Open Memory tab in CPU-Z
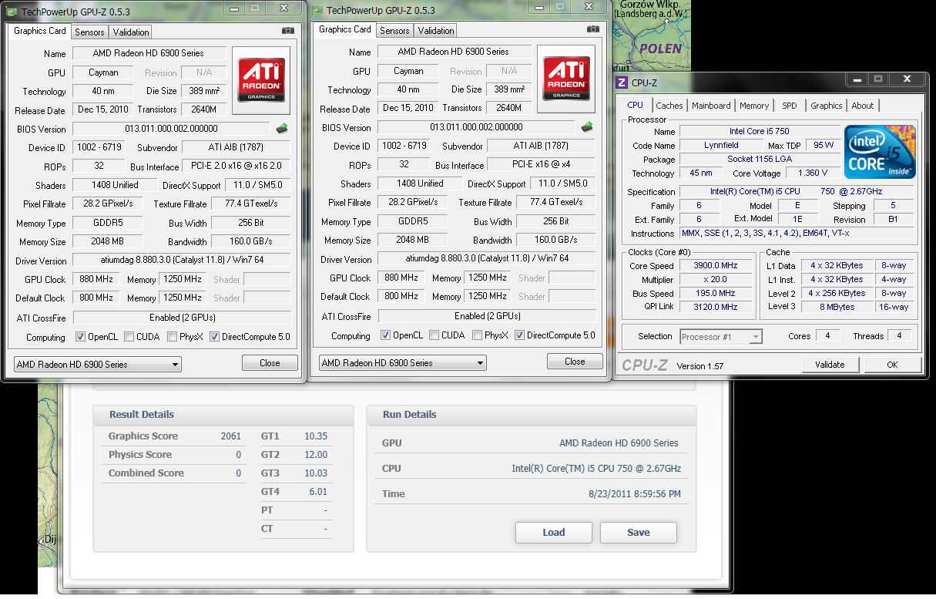Image resolution: width=936 pixels, height=599 pixels. tap(754, 106)
